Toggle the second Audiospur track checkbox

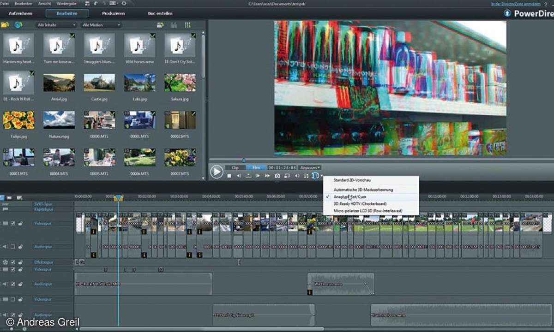tap(13, 284)
